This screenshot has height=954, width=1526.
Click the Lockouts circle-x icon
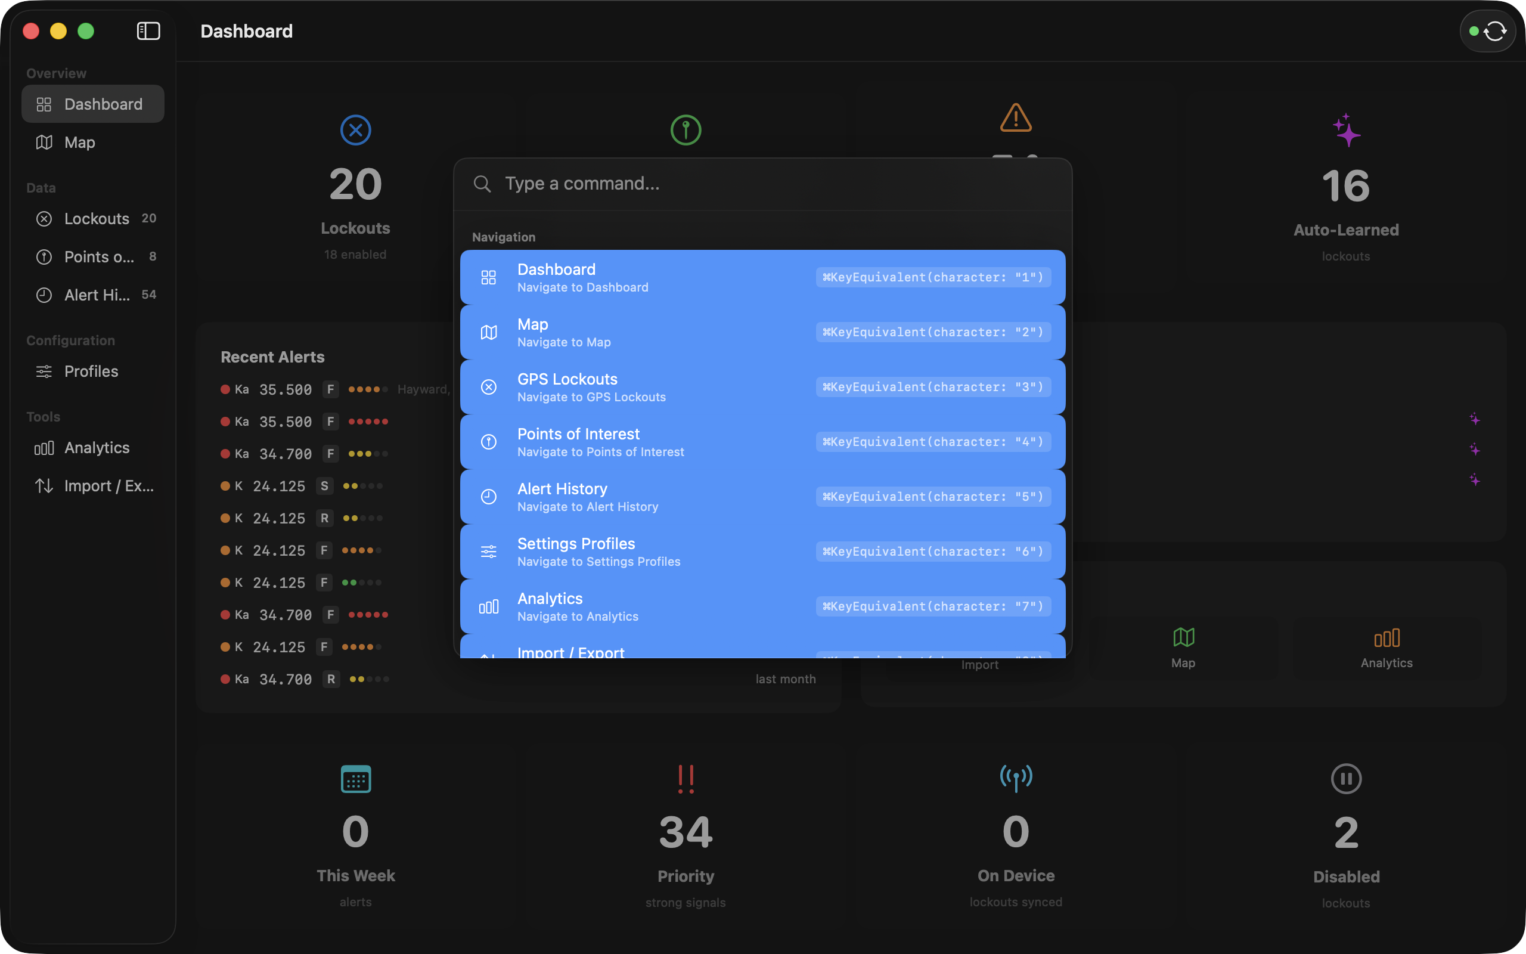coord(44,218)
